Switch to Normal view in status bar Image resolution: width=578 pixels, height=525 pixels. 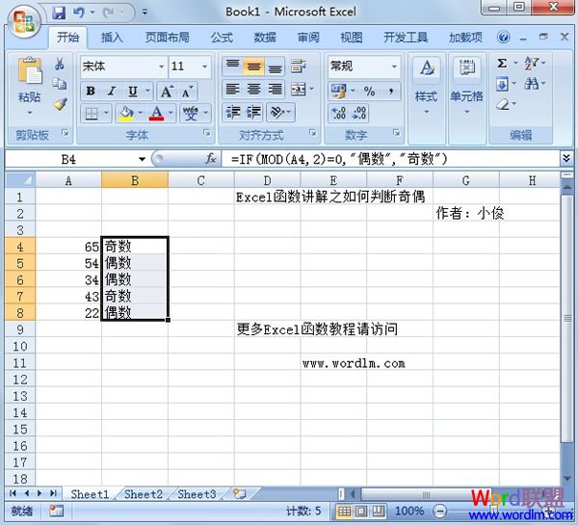344,511
